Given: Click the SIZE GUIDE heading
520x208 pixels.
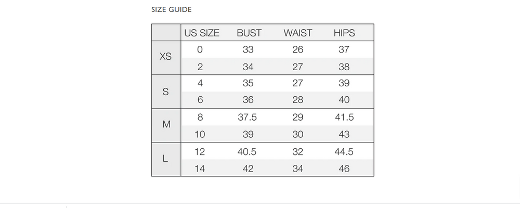Looking at the screenshot, I should [x=171, y=10].
